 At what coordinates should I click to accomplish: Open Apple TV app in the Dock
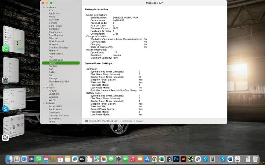click(82, 159)
